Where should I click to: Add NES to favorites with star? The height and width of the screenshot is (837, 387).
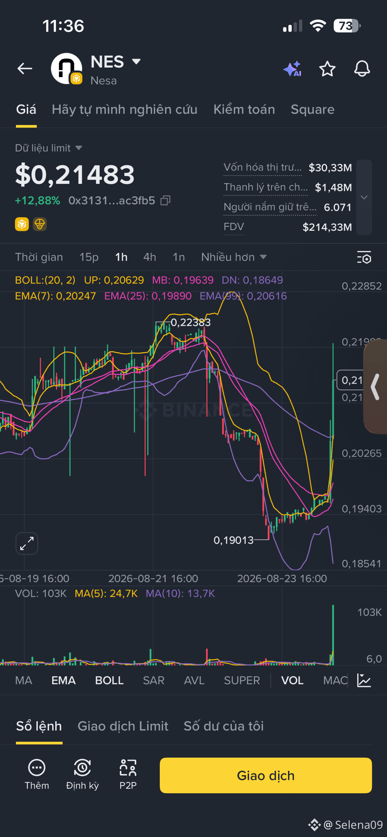pos(327,69)
